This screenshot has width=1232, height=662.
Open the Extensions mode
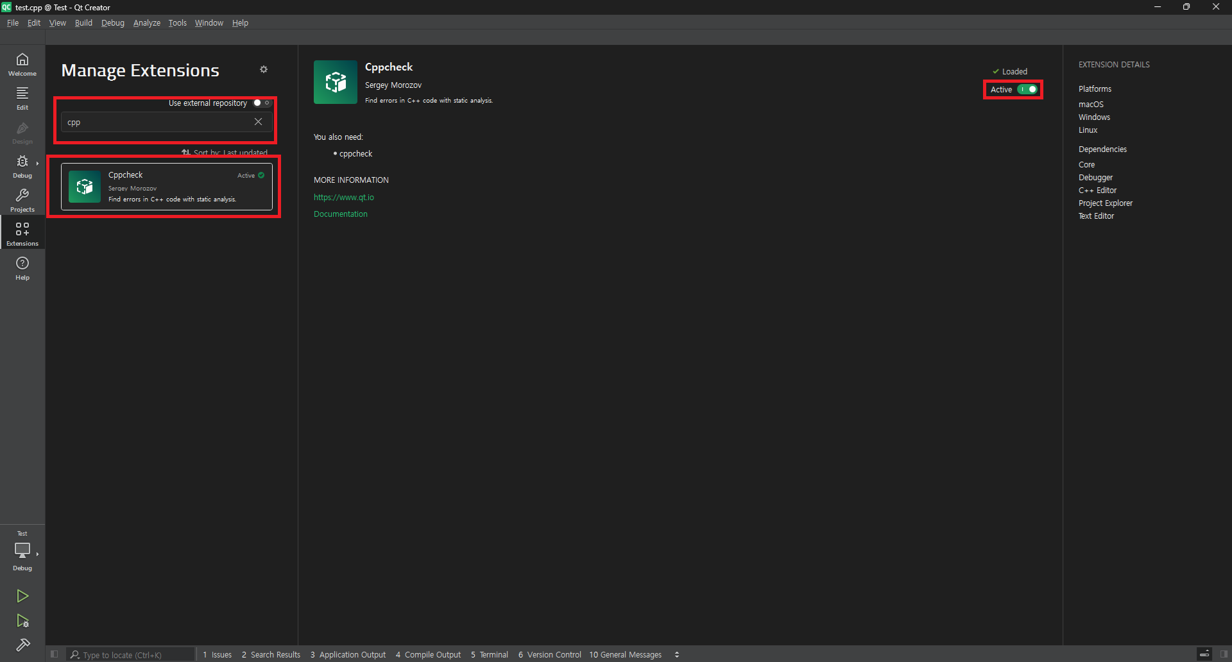[x=22, y=234]
